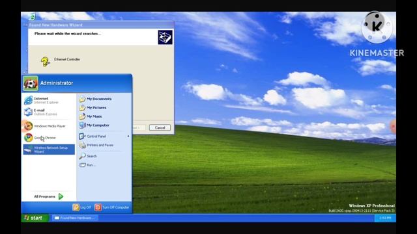The height and width of the screenshot is (234, 417).
Task: Click the taskbar clock
Action: [x=385, y=218]
